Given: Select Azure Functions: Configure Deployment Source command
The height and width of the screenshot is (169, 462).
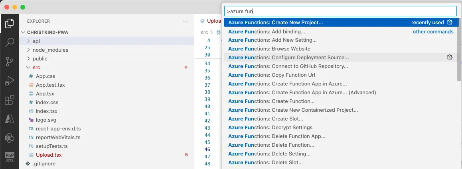Looking at the screenshot, I should click(x=341, y=57).
